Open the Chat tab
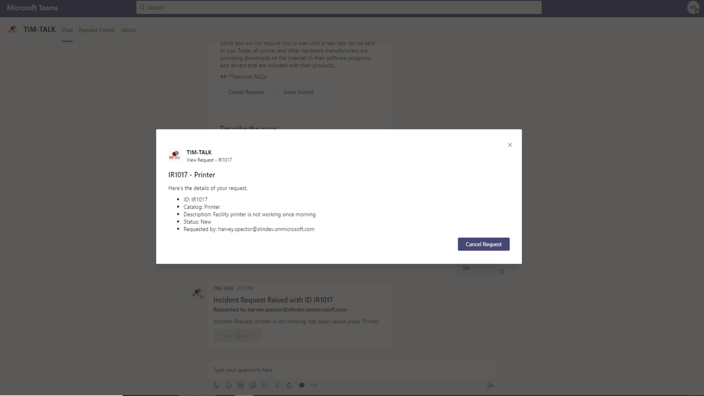This screenshot has width=704, height=396. tap(67, 30)
